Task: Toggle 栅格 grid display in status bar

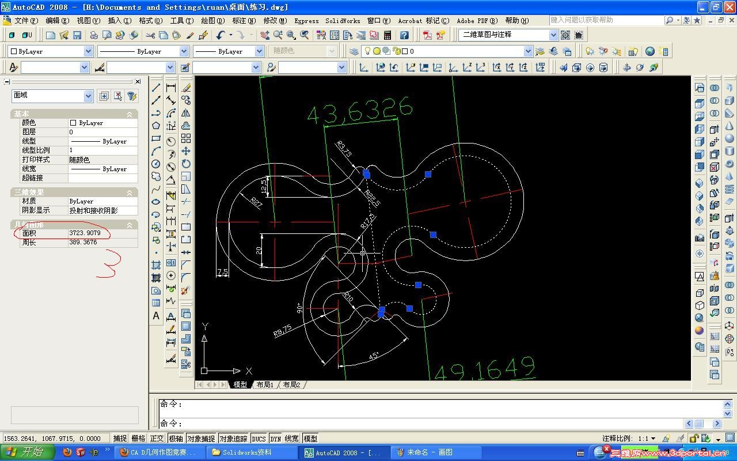Action: (139, 439)
